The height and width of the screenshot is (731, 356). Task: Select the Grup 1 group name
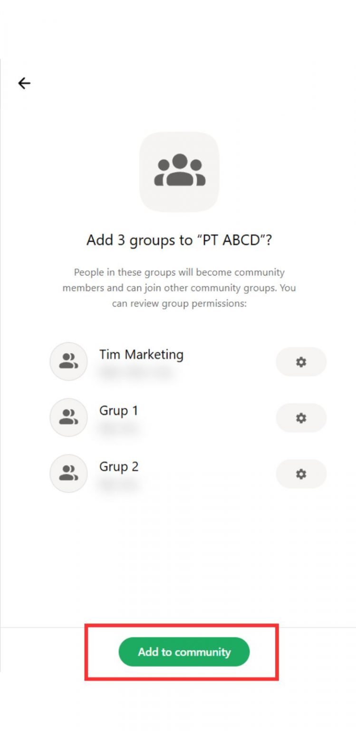pos(118,411)
